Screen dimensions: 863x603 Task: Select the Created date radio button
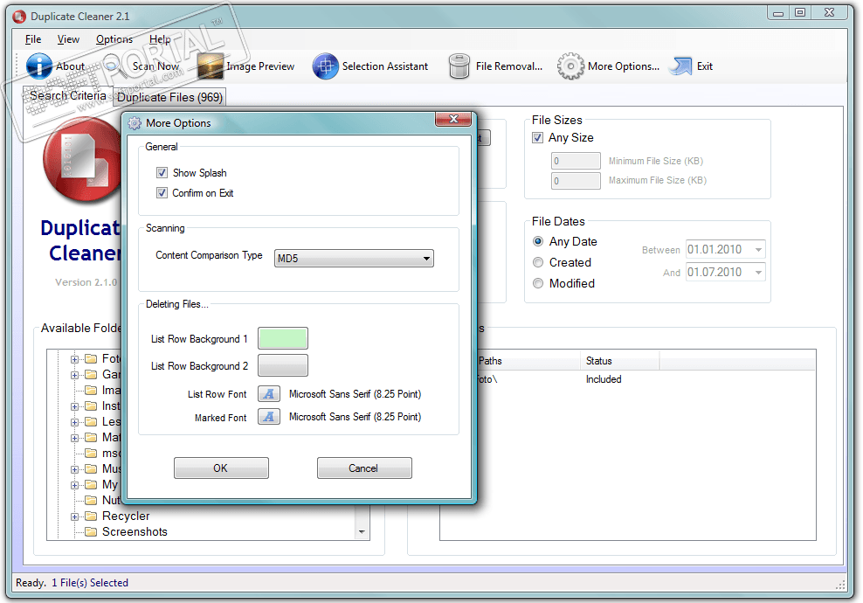pos(538,262)
